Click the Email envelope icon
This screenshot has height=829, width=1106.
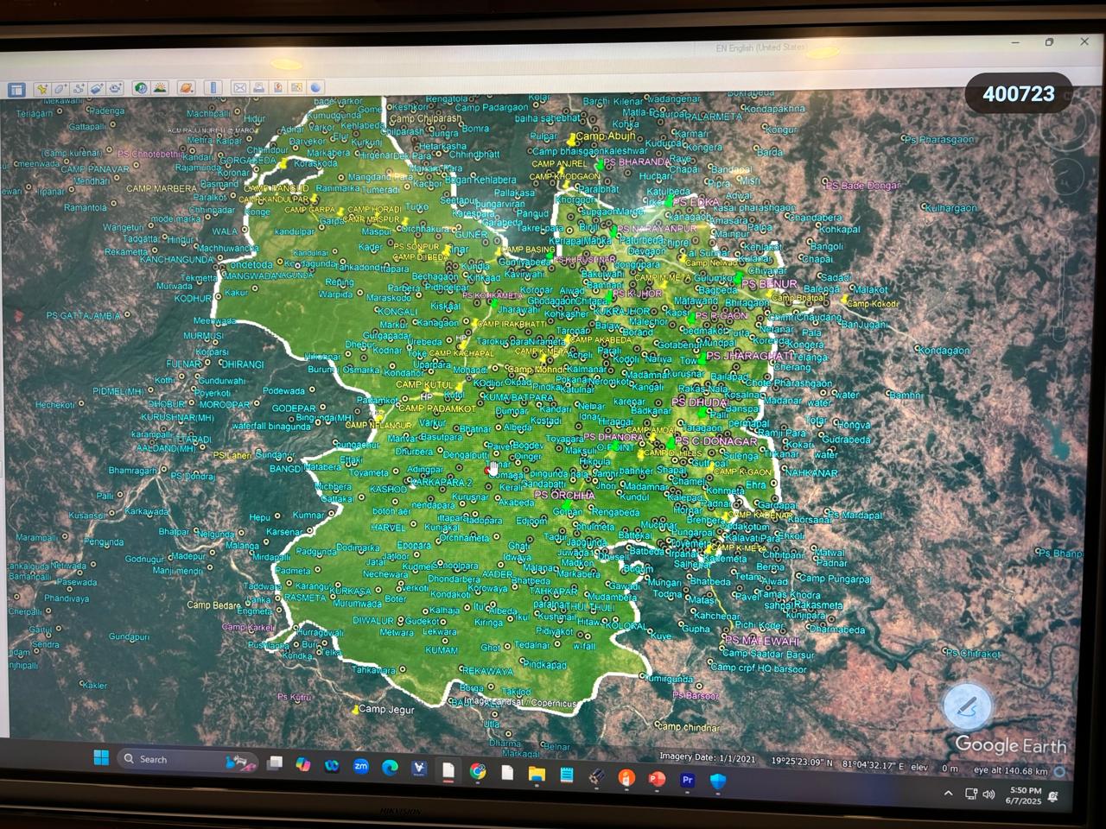[x=239, y=88]
